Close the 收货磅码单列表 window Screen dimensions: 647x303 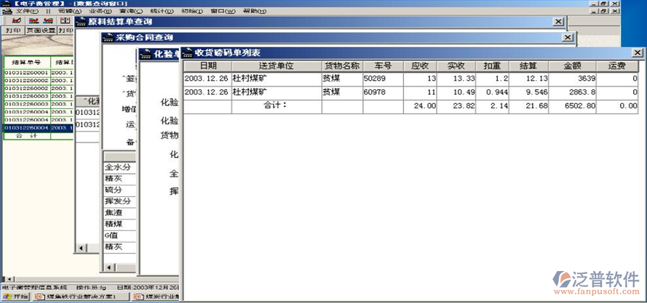637,53
